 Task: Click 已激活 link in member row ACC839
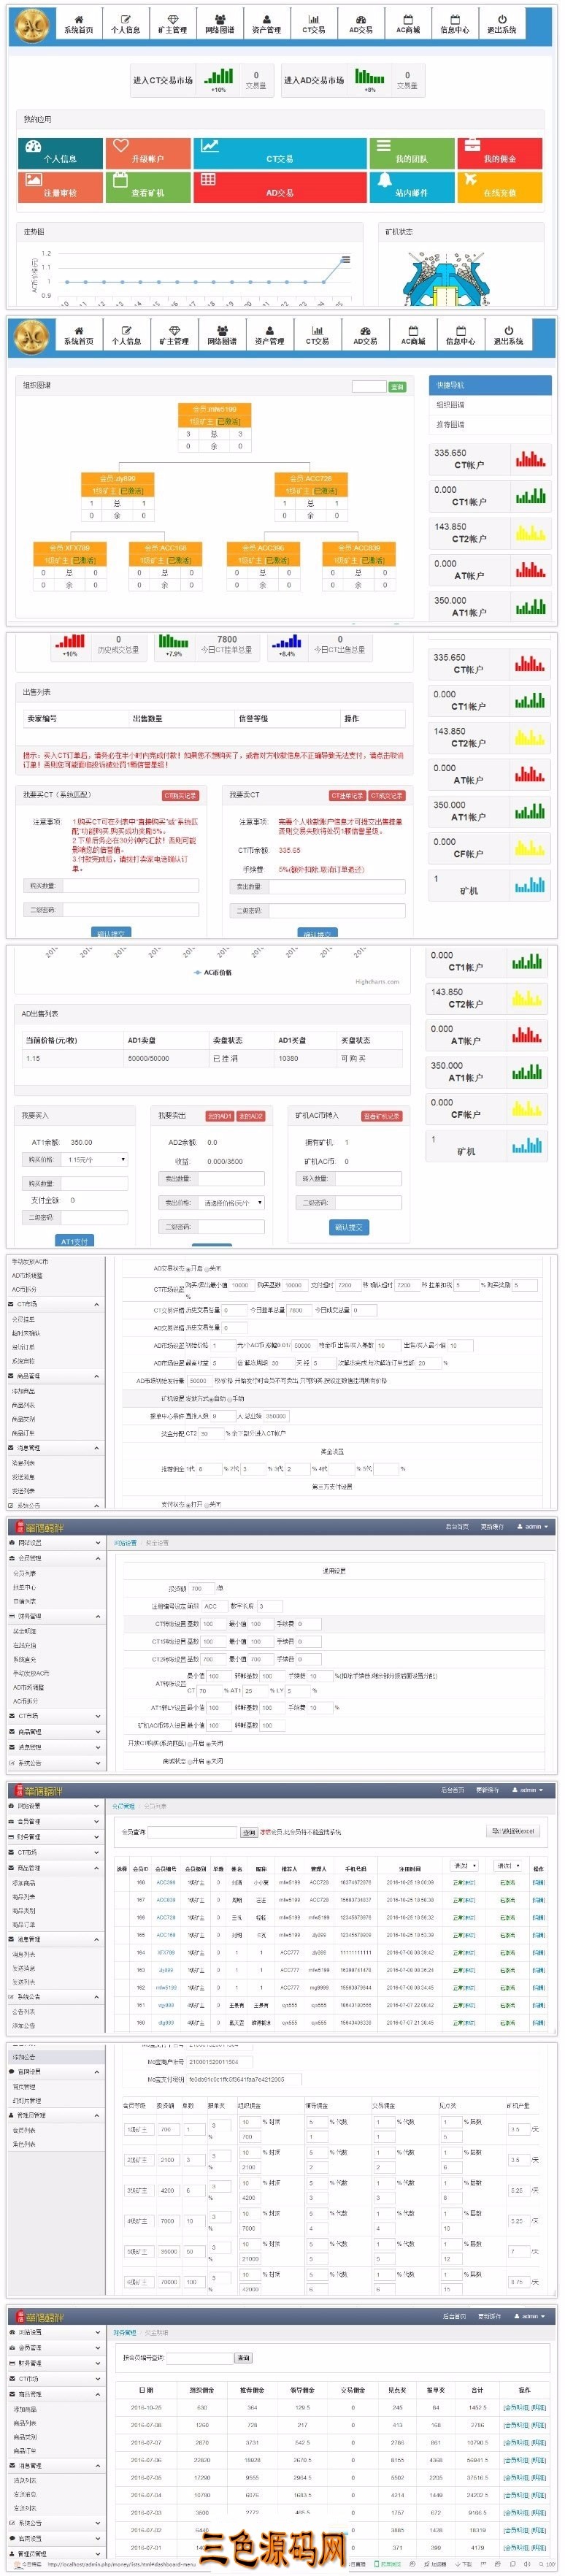pos(507,1900)
